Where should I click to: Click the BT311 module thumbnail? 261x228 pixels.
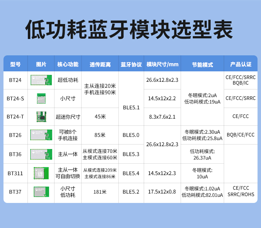coord(39,173)
